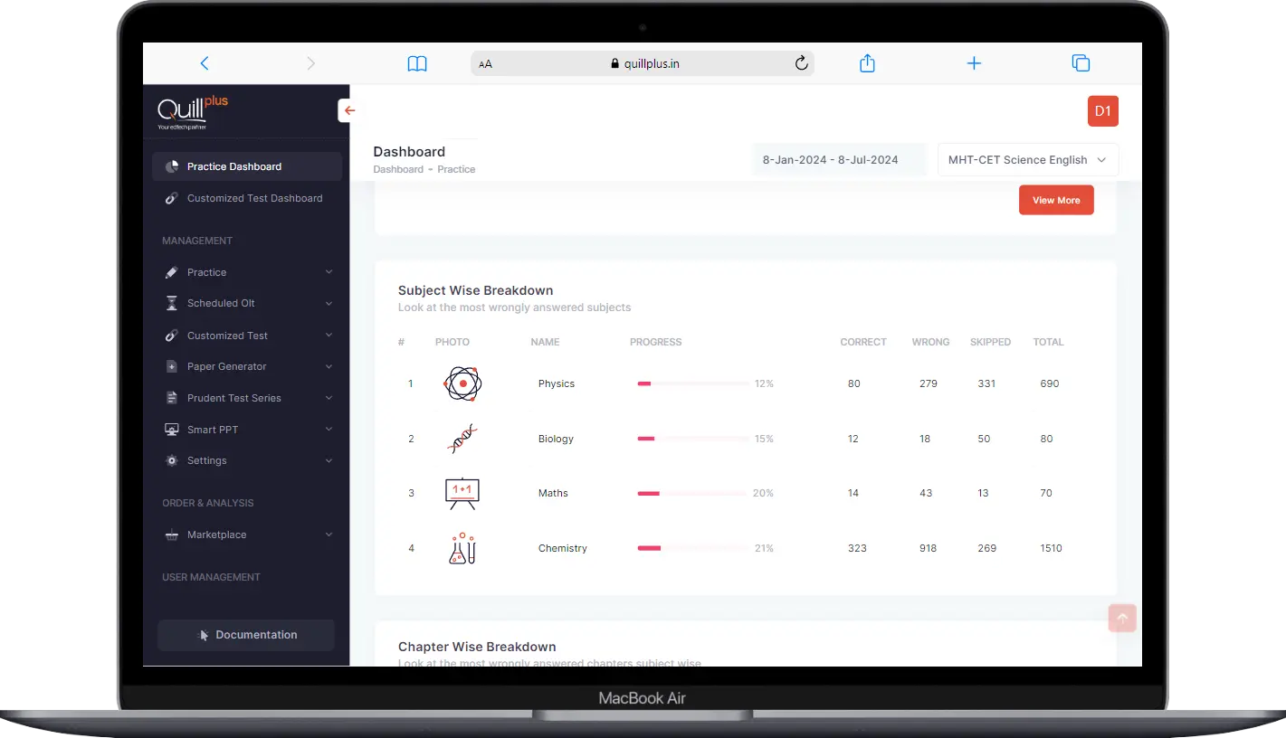The width and height of the screenshot is (1286, 738).
Task: Select the Biology subject name
Action: coord(556,439)
